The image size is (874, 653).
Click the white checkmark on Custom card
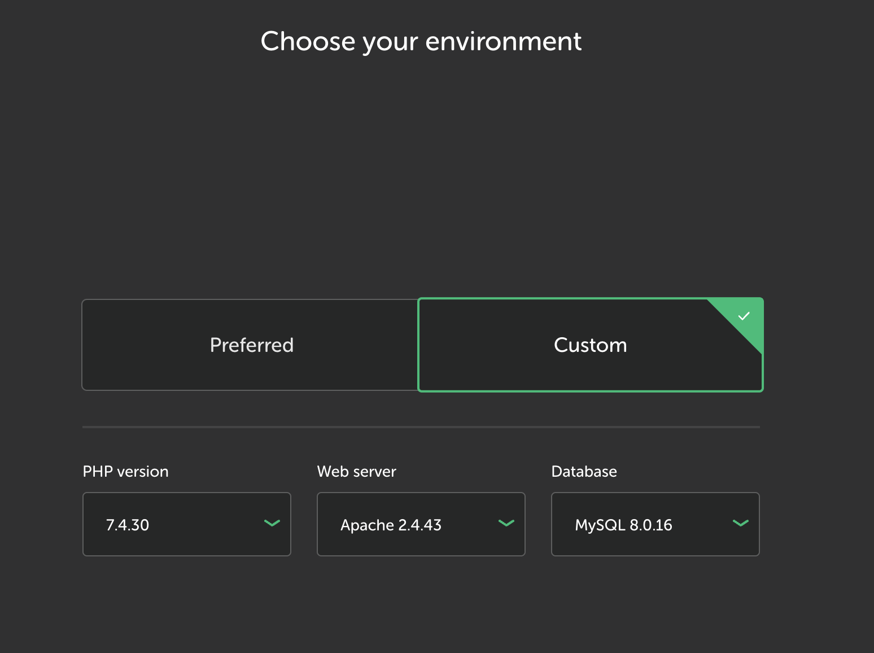point(744,316)
